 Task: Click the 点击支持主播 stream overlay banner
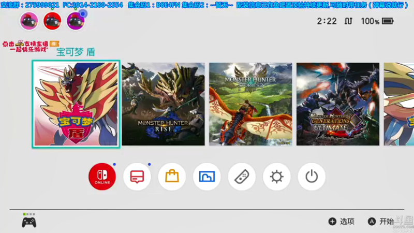tap(31, 46)
